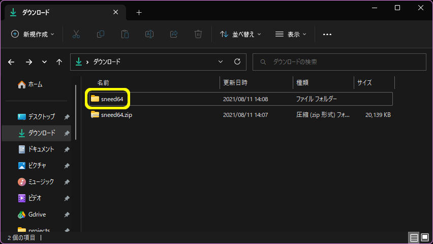The image size is (433, 244).
Task: Click the 圧縮 (zip 形式) type cell
Action: tap(323, 115)
